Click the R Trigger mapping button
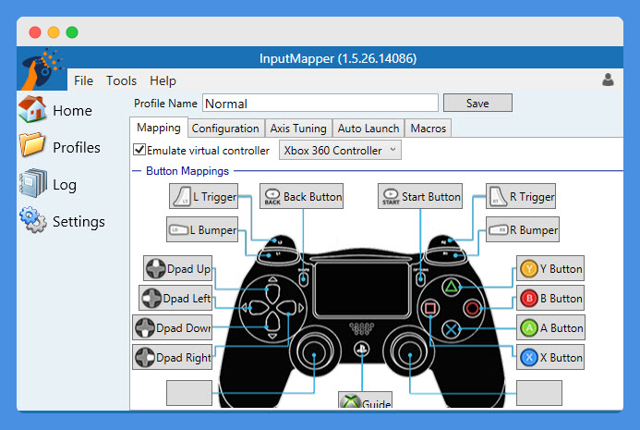This screenshot has height=430, width=640. tap(521, 196)
